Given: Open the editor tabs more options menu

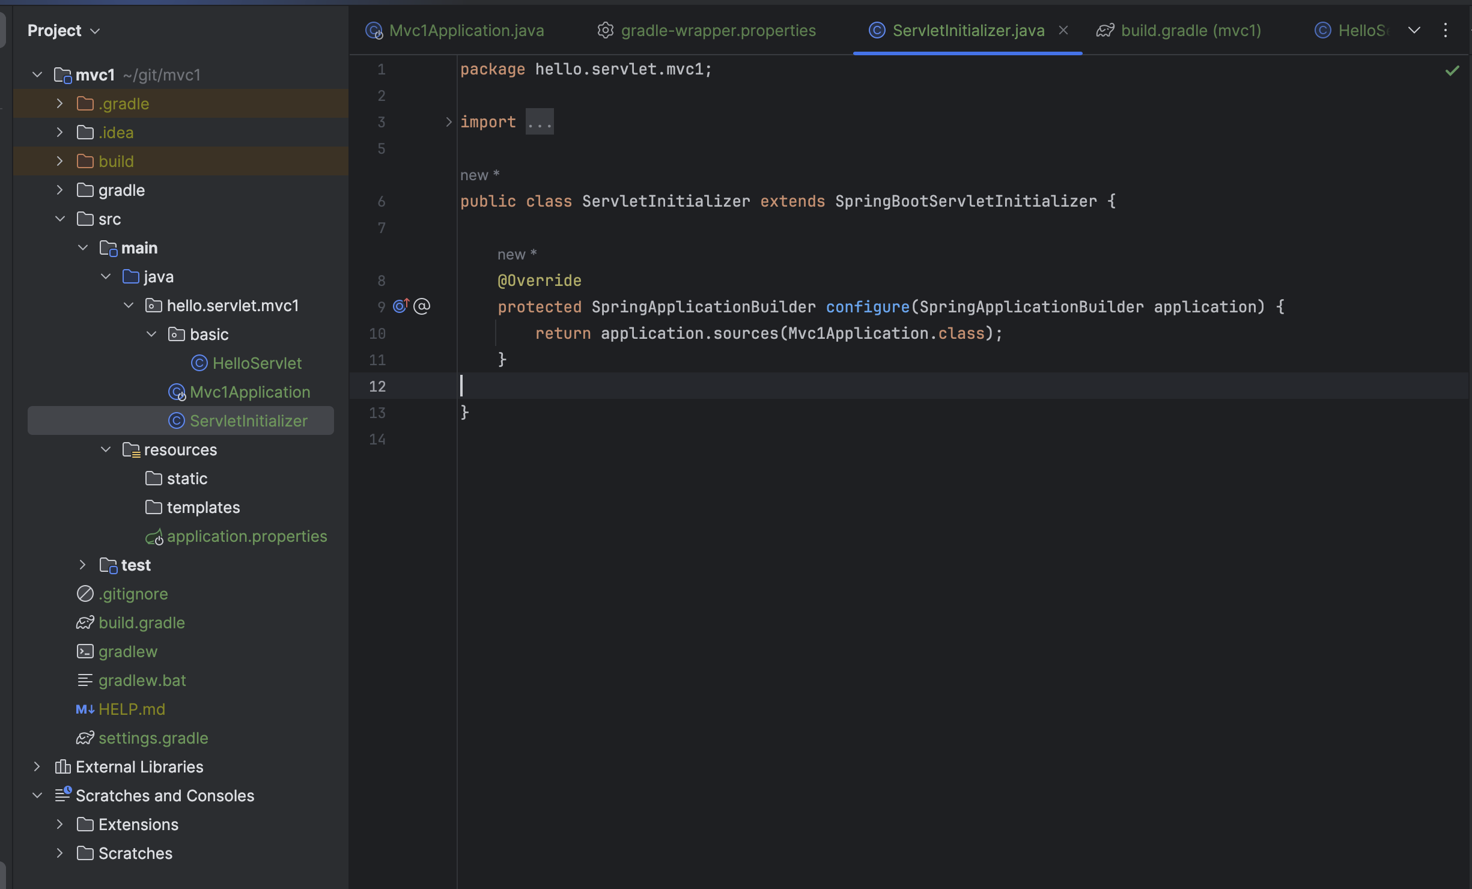Looking at the screenshot, I should (1446, 31).
